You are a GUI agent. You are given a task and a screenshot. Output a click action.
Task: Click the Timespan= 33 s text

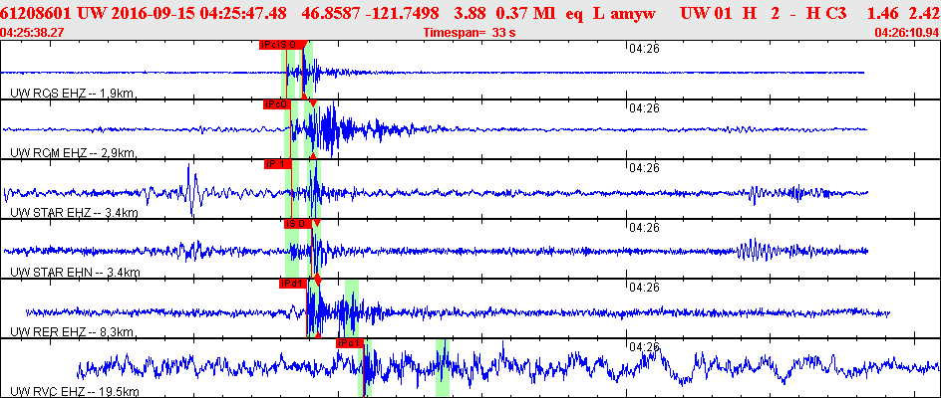470,33
